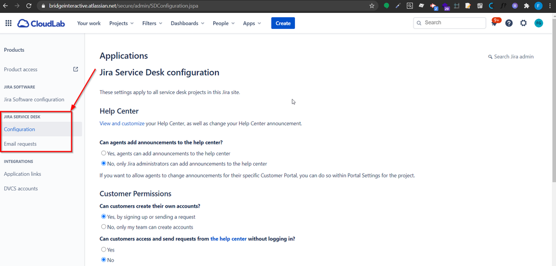The image size is (556, 266).
Task: Click the blue Create button
Action: tap(283, 23)
